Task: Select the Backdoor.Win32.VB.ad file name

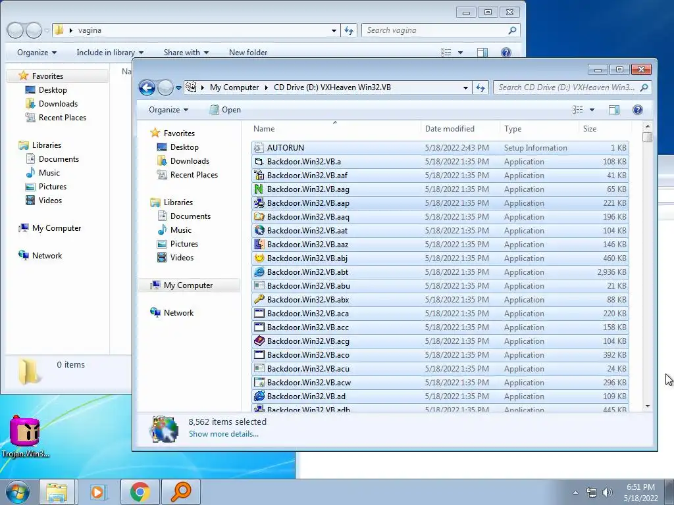Action: coord(306,396)
